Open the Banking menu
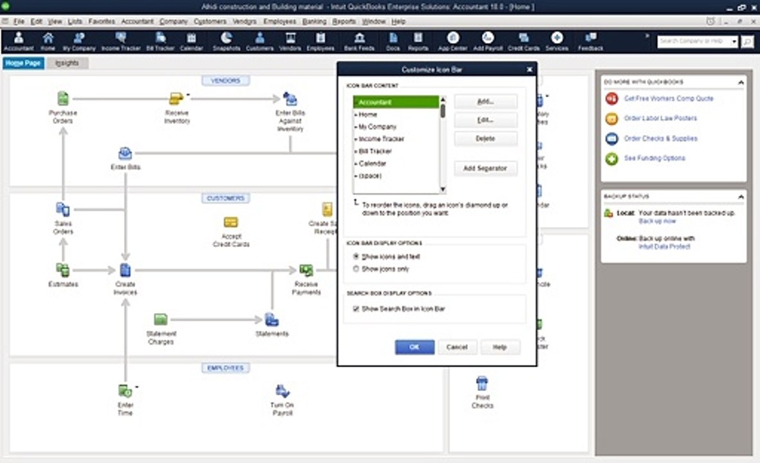 point(314,21)
